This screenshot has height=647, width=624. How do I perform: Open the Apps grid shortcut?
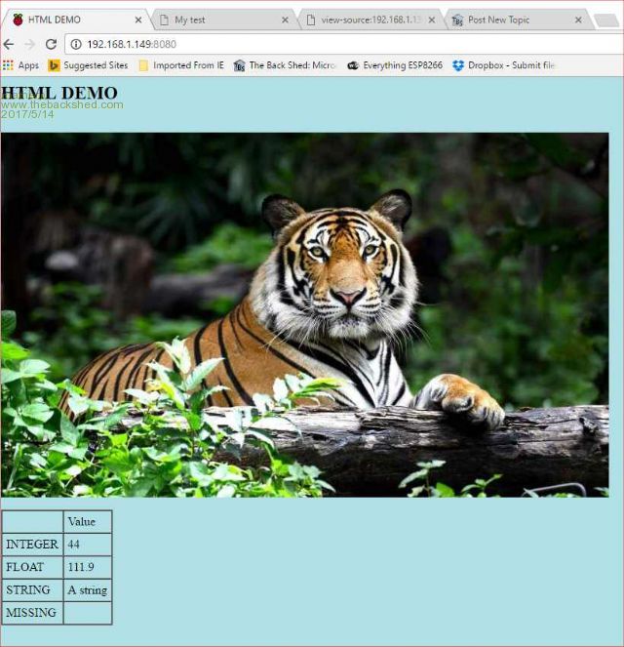(20, 65)
